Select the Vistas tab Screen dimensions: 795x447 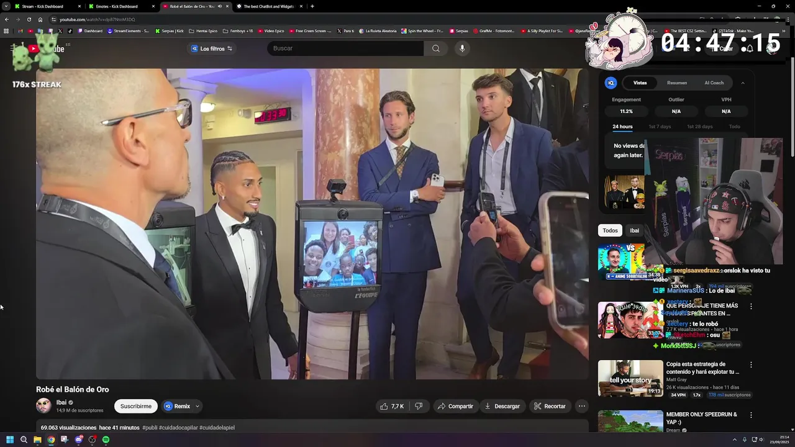[x=640, y=83]
